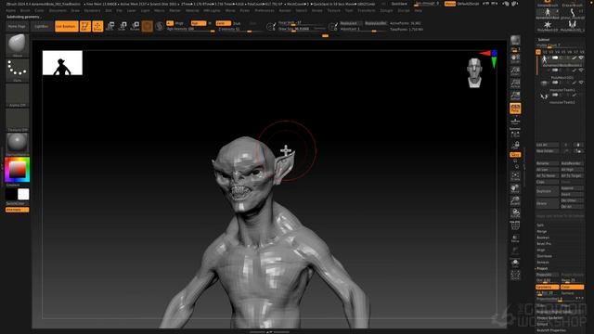
Task: Open the current brush thumbnail
Action: [x=17, y=45]
